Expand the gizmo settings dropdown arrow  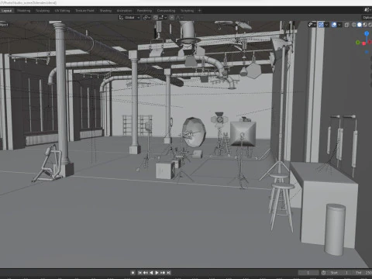click(x=327, y=25)
